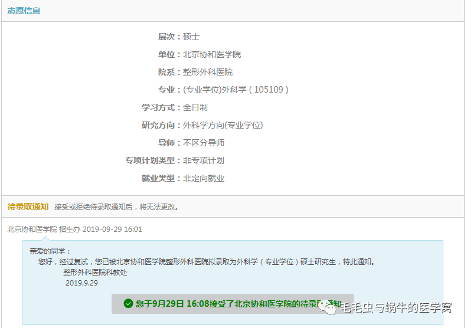
Task: Click the 院系 value 整形外科医院
Action: pos(208,73)
